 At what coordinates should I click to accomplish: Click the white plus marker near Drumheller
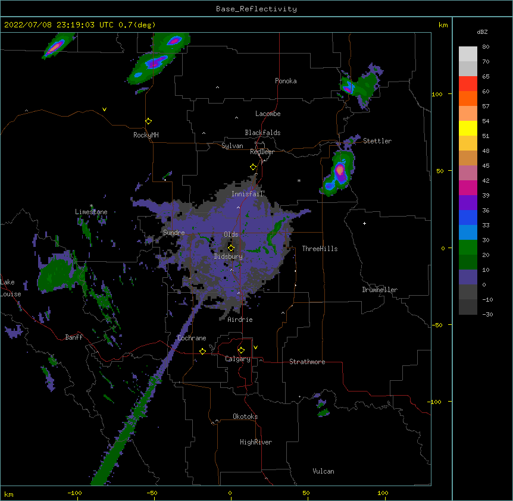coord(364,223)
